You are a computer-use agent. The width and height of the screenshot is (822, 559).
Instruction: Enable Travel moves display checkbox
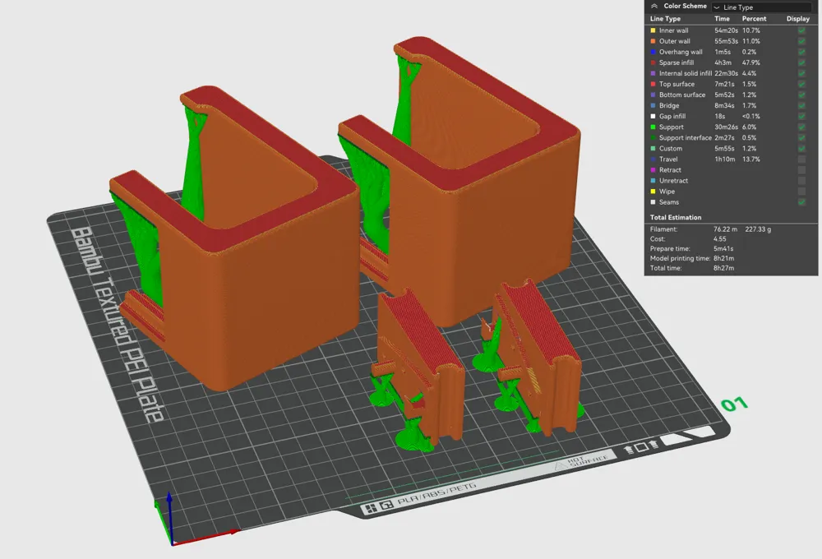[x=801, y=159]
